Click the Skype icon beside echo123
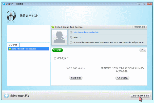 (71, 37)
